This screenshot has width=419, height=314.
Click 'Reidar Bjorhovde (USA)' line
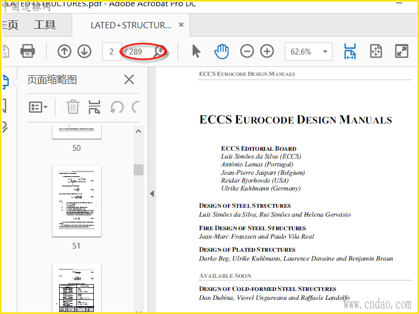point(255,181)
